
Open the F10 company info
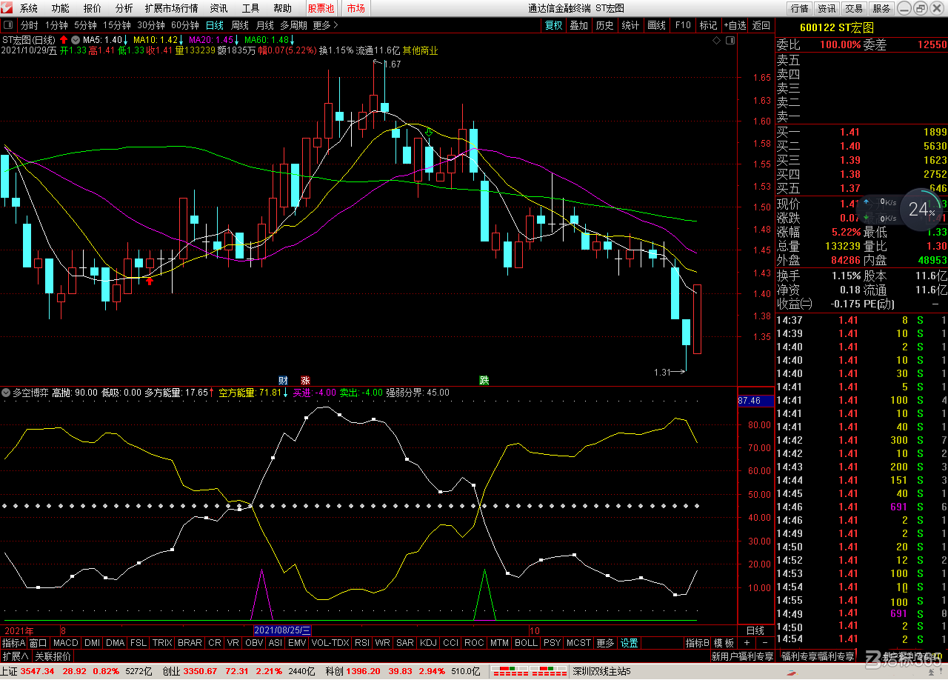point(683,25)
